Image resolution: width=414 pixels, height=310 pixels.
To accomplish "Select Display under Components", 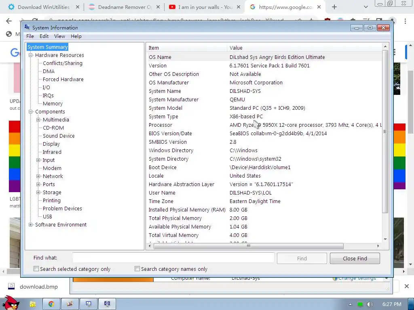I will click(51, 144).
